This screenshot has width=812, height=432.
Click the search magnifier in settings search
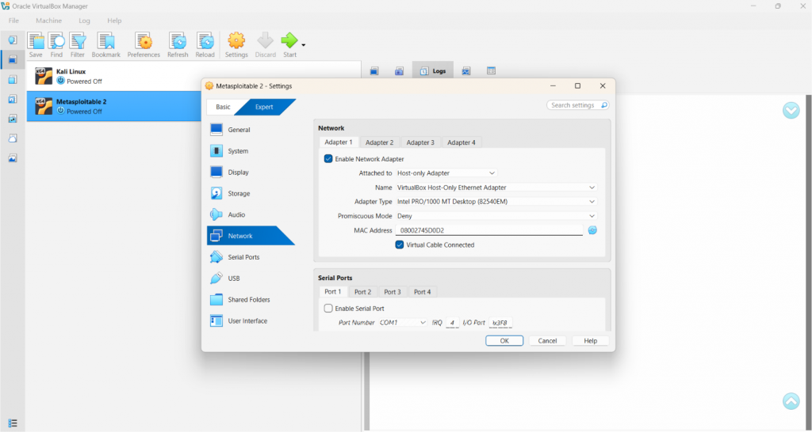(603, 105)
